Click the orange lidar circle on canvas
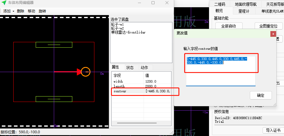The height and width of the screenshot is (136, 284). pos(86,72)
